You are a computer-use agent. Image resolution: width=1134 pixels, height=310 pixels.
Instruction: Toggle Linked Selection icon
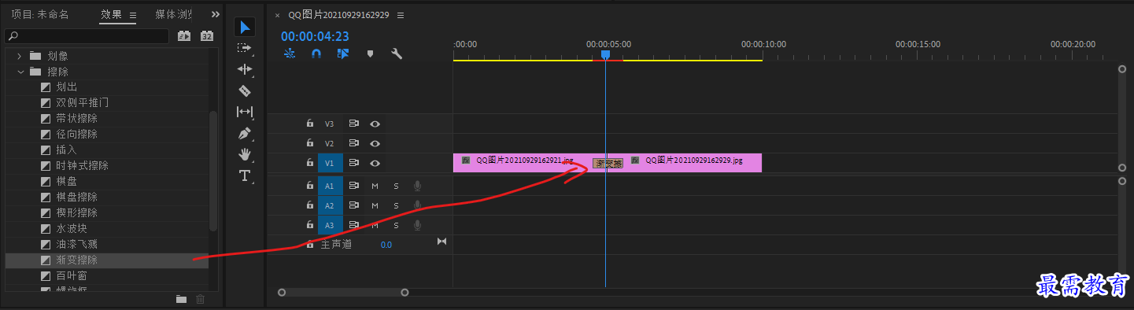coord(343,54)
